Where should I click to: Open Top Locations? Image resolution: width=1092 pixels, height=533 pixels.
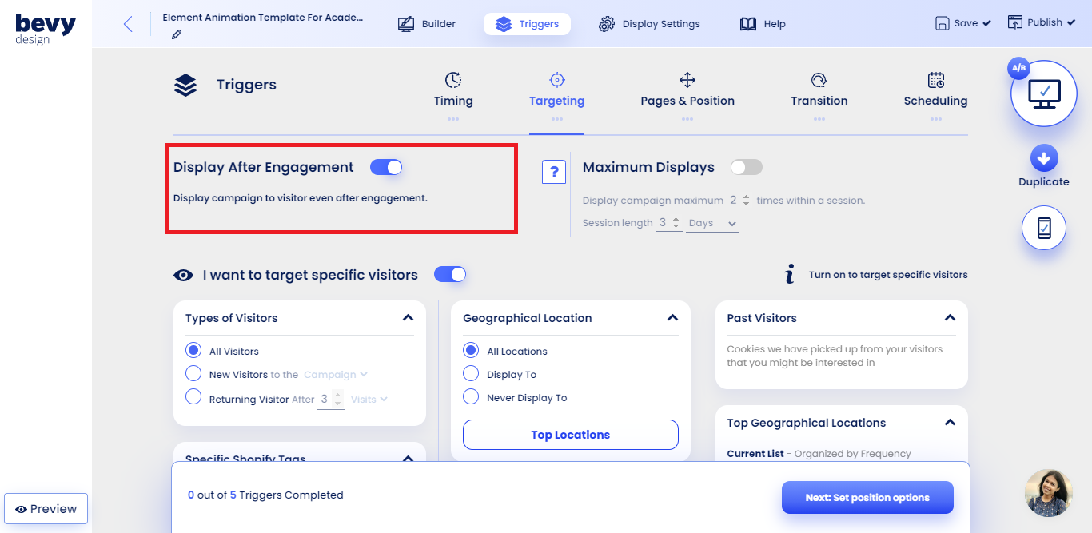tap(570, 434)
